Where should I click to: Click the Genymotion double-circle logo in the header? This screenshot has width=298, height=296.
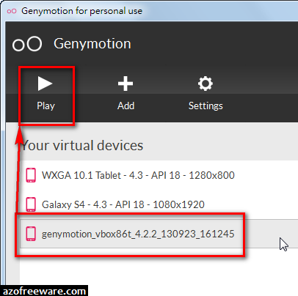27,44
